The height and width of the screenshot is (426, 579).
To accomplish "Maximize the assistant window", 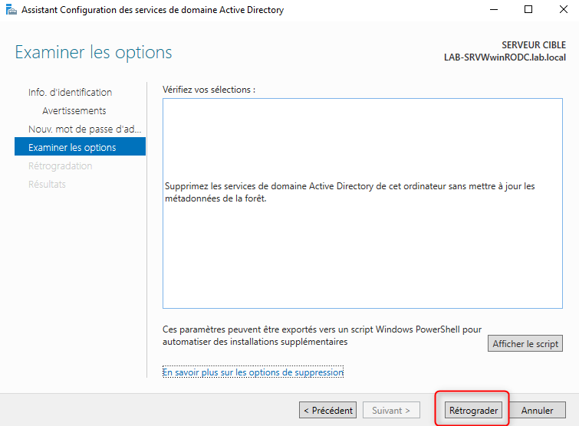I will (528, 9).
